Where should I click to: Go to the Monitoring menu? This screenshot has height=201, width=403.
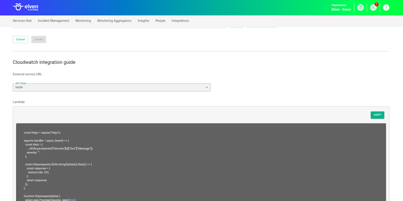[83, 20]
